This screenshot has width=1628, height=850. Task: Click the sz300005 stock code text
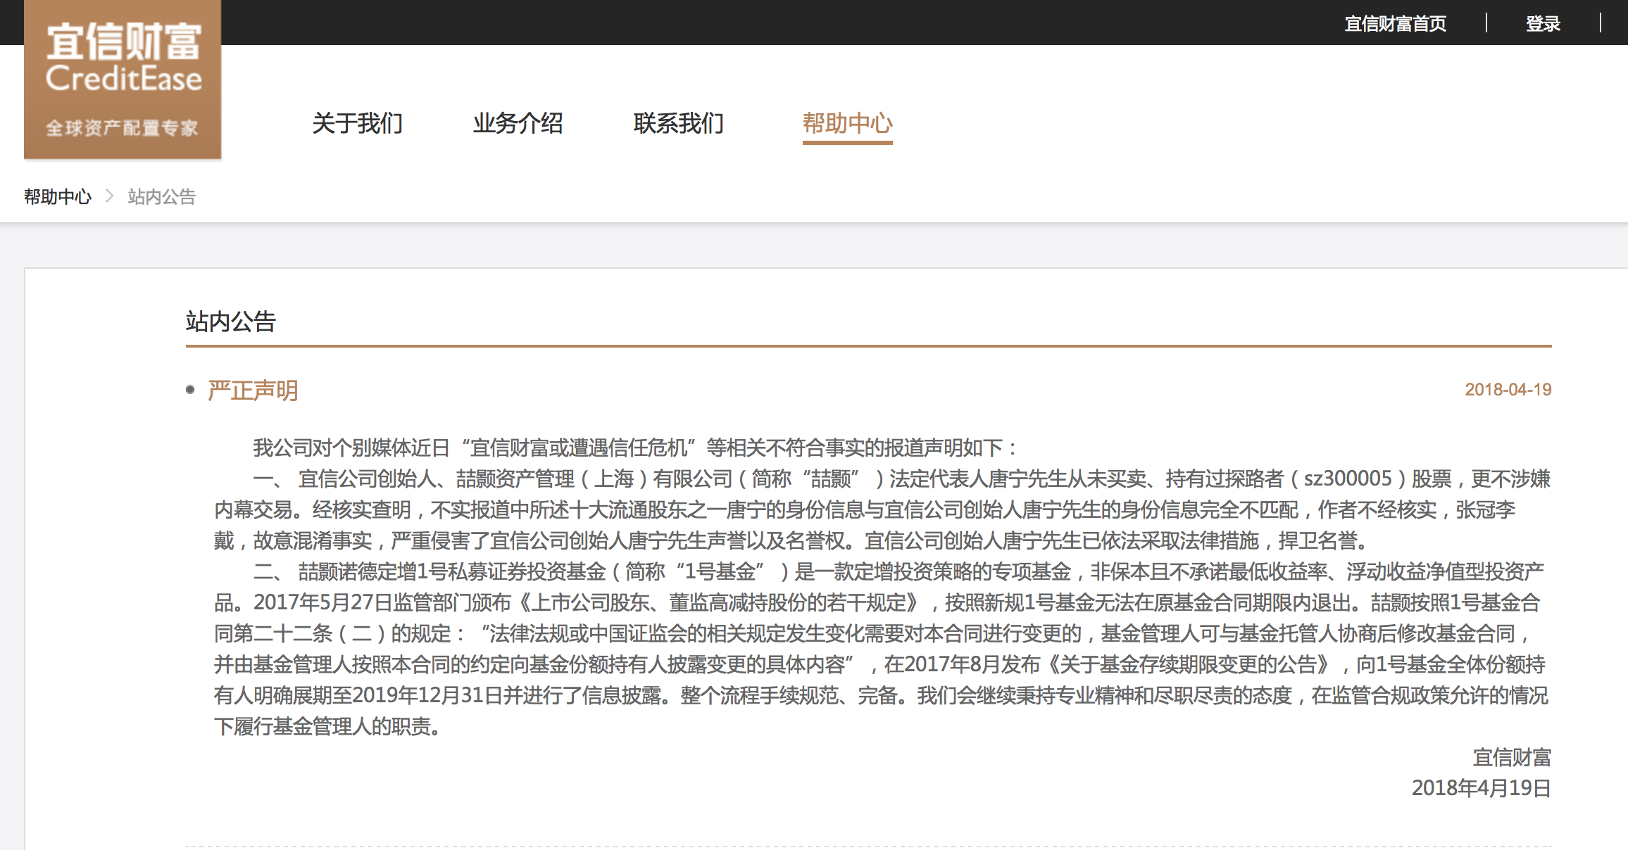click(1348, 478)
